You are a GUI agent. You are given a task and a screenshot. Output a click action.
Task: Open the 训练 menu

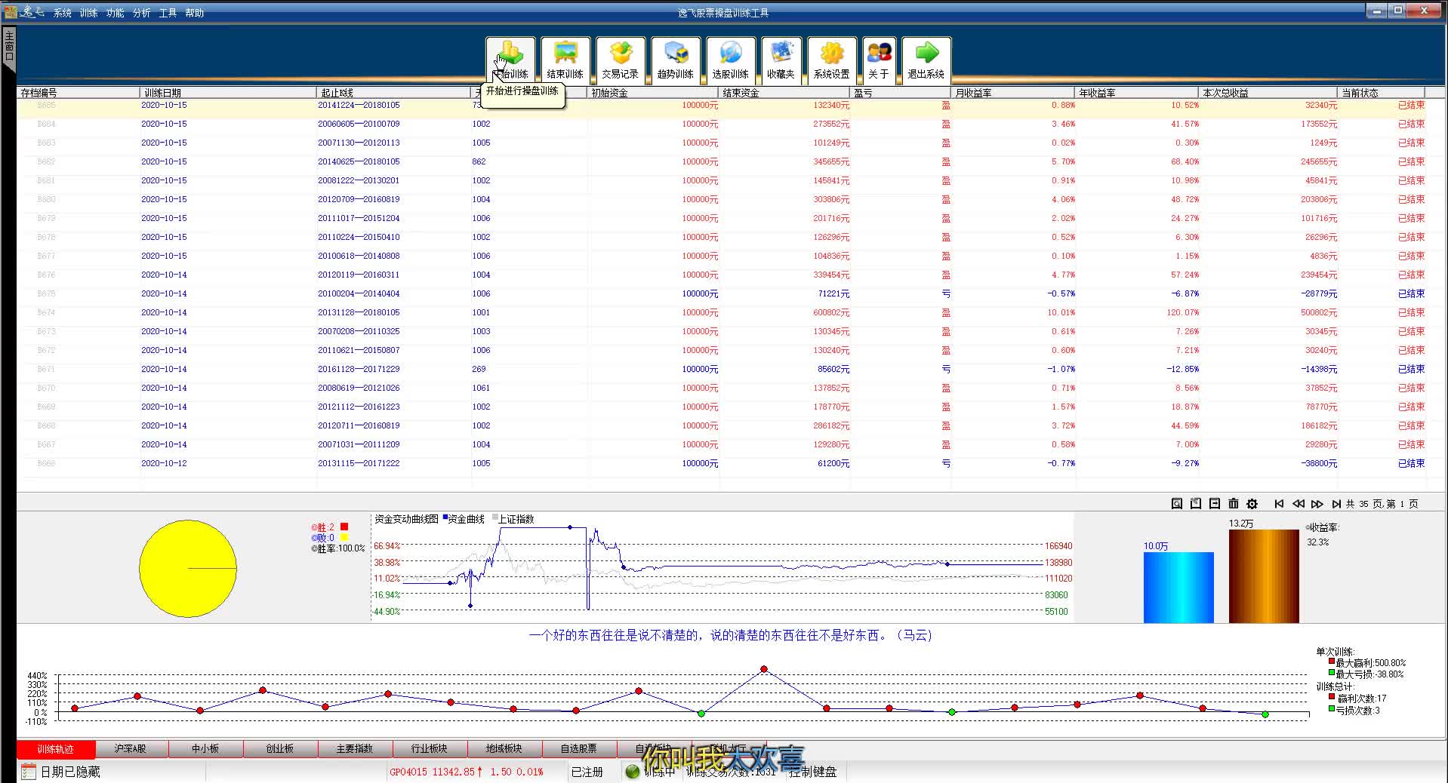pos(88,13)
